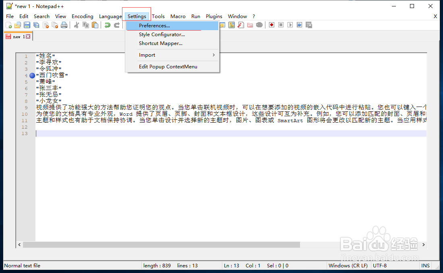Click the Save Recorded Macro icon
Viewport: 443px width, 273px height.
tap(309, 25)
